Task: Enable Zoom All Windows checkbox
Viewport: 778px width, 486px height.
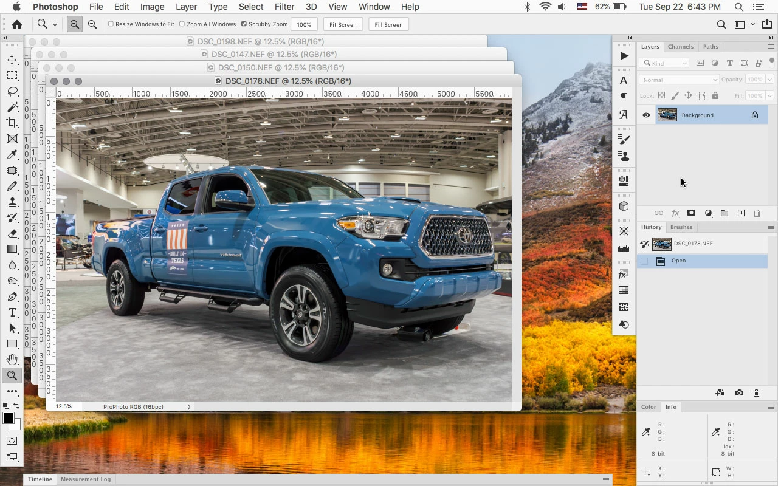Action: click(182, 24)
